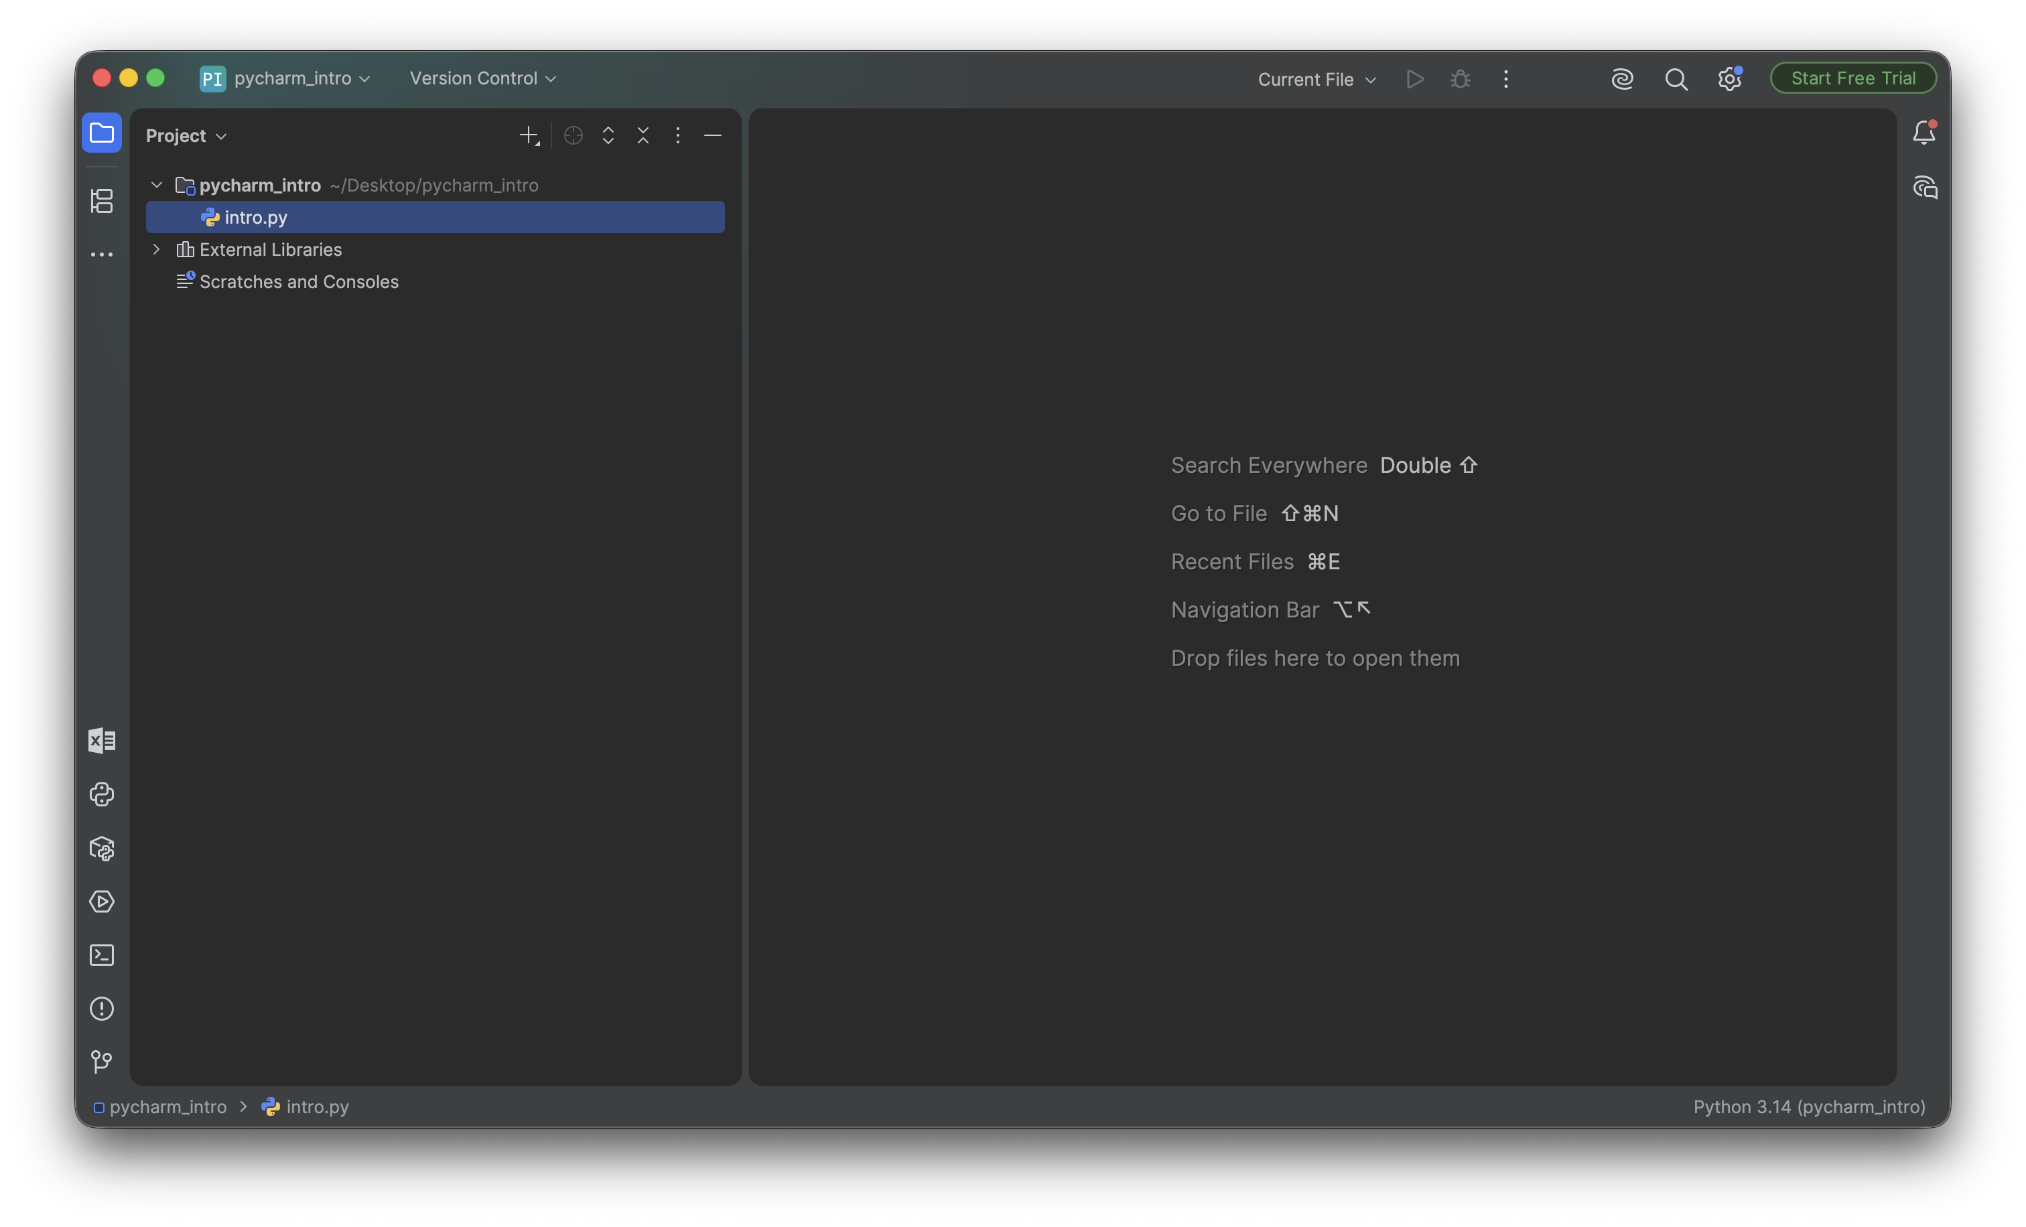Image resolution: width=2026 pixels, height=1227 pixels.
Task: Open the Services tool window icon
Action: coord(101,901)
